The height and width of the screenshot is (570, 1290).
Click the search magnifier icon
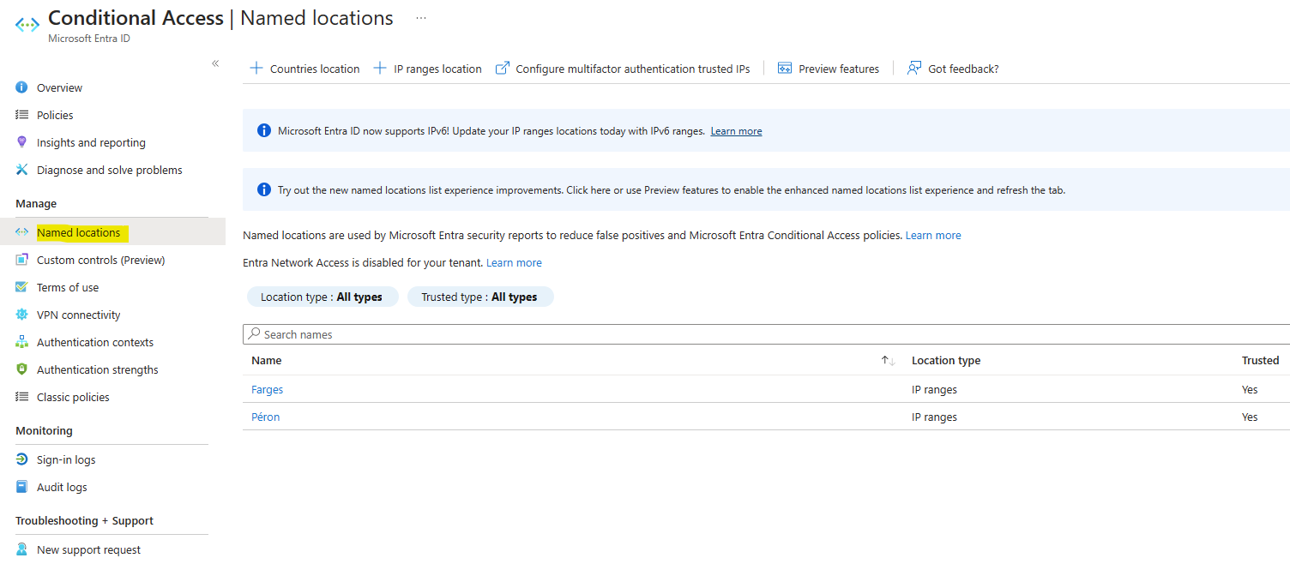(x=255, y=334)
